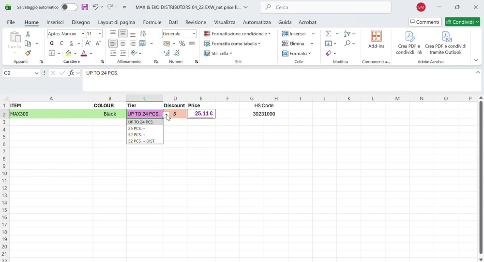Image resolution: width=484 pixels, height=262 pixels.
Task: Open the font size dropdown
Action: tap(100, 34)
